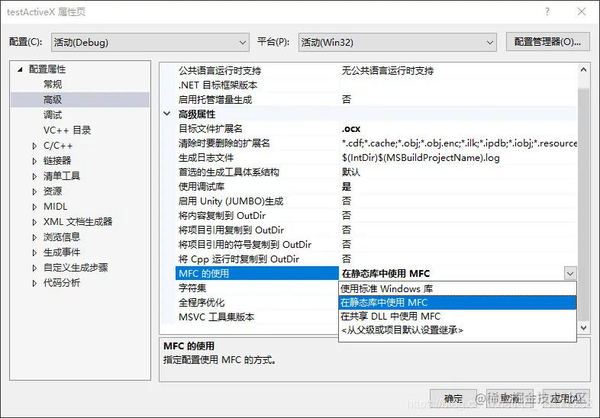Image resolution: width=600 pixels, height=418 pixels.
Task: Select the 使用调试库 property row
Action: coord(376,187)
